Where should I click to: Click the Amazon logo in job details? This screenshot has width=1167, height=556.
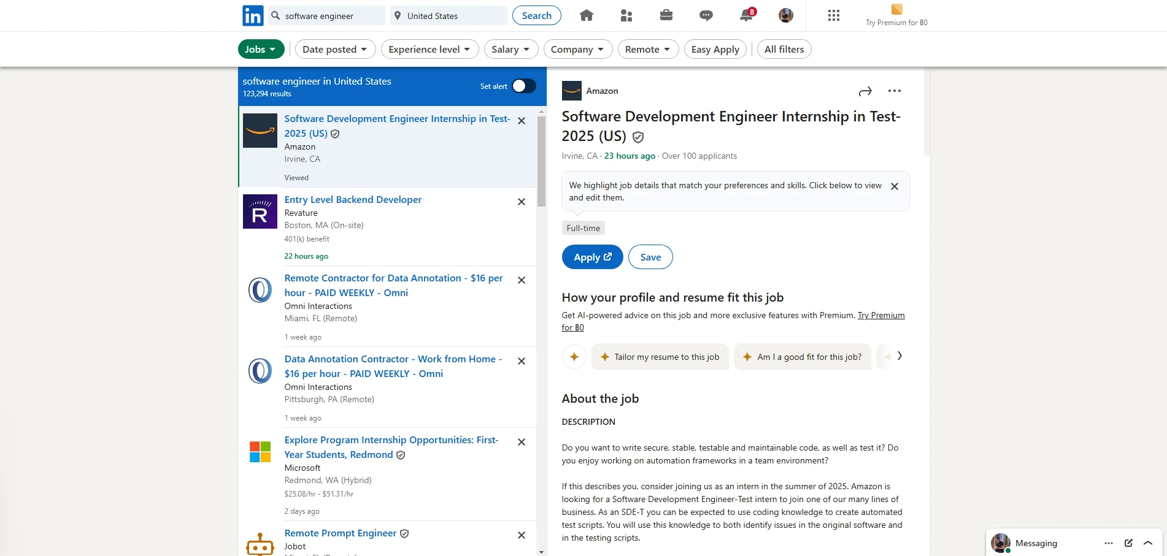pos(572,91)
